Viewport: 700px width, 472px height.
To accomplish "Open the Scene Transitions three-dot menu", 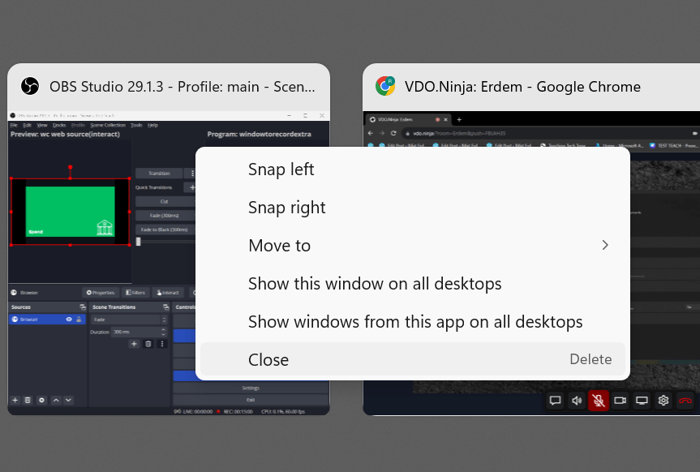I will (162, 344).
